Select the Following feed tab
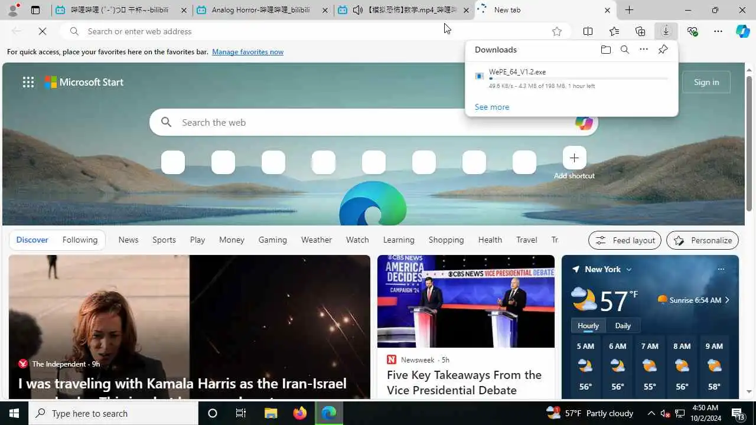Screen dimensions: 756x425 (x=80, y=240)
